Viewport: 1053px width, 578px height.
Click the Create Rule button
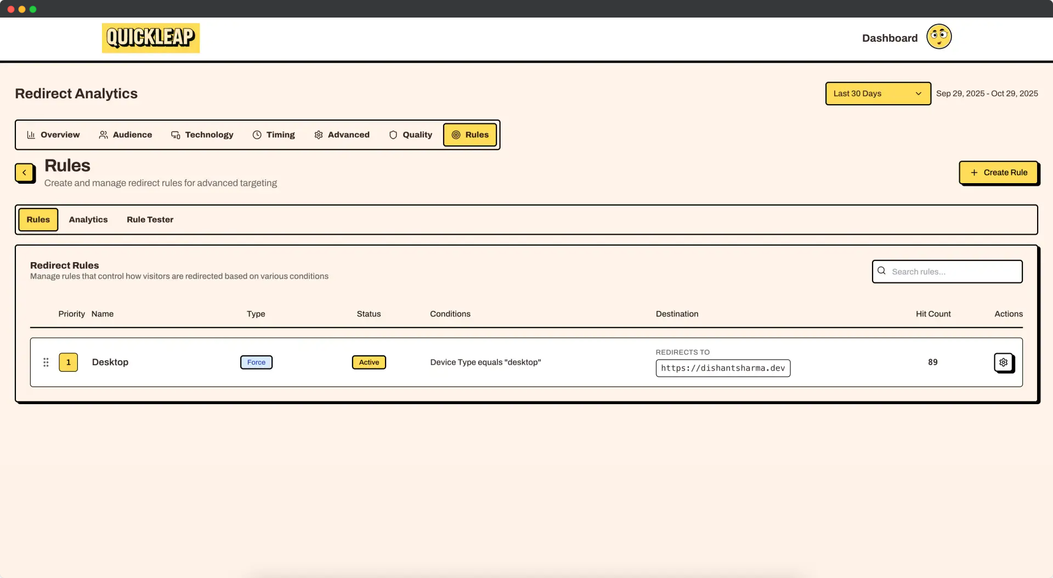[999, 172]
